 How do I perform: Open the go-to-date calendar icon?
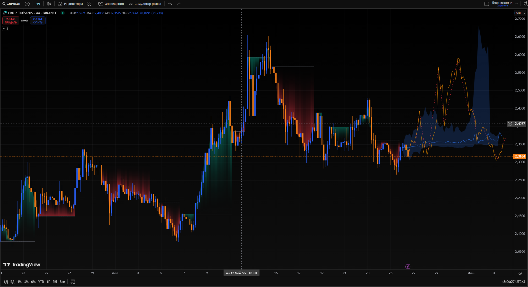73,282
